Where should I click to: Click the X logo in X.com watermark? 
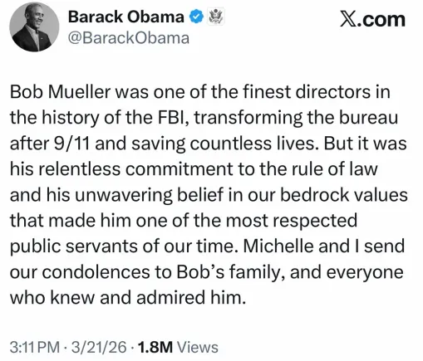[348, 20]
